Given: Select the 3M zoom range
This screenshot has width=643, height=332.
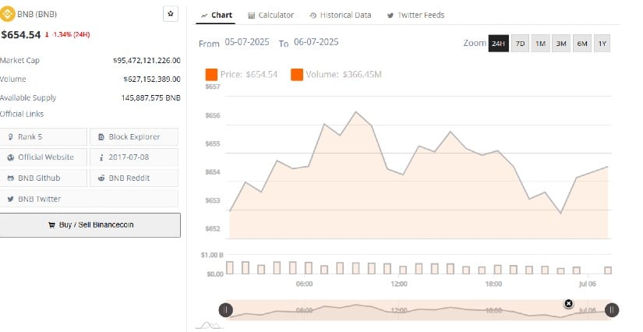Looking at the screenshot, I should (561, 44).
